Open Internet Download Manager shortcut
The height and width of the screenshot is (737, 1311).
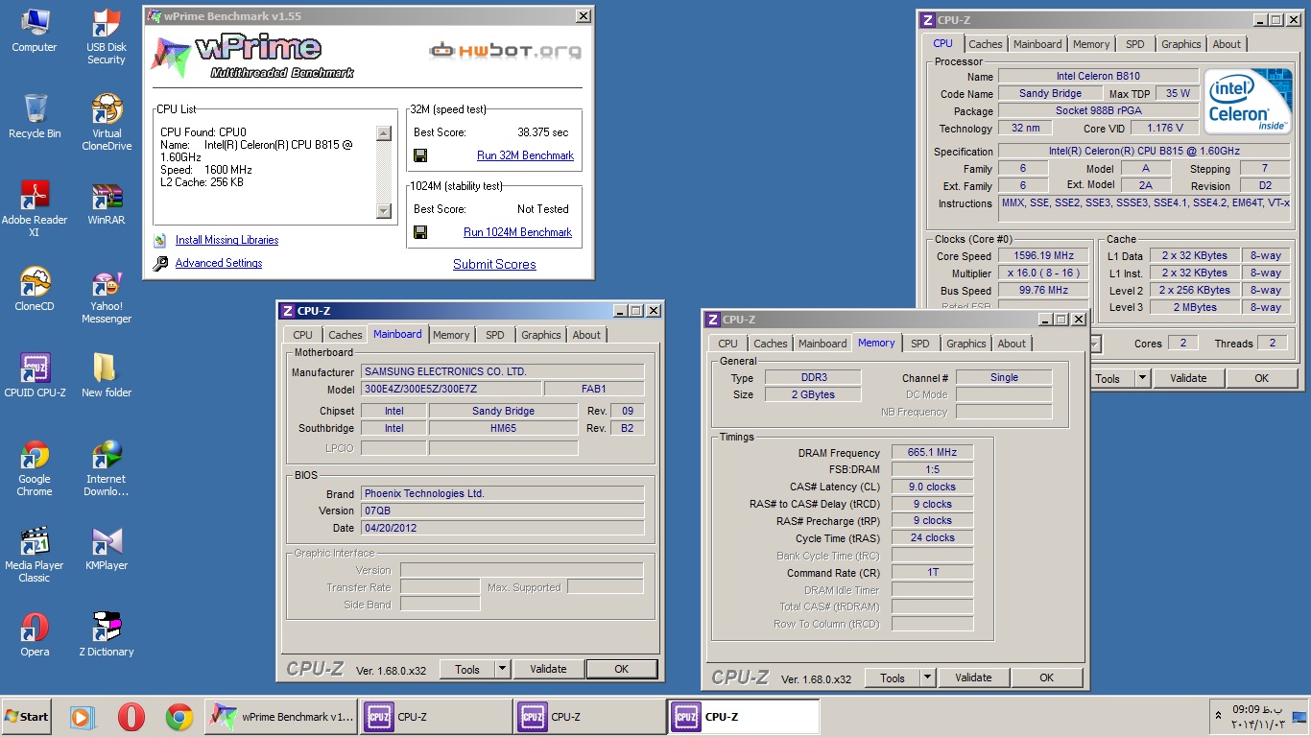pos(107,468)
